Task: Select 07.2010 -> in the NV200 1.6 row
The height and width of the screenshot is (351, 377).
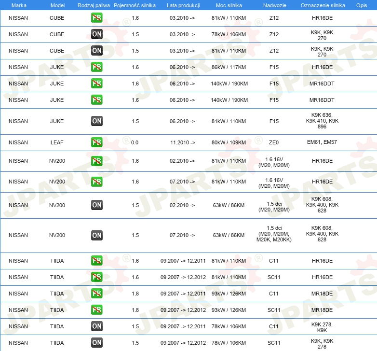Action: [x=182, y=182]
